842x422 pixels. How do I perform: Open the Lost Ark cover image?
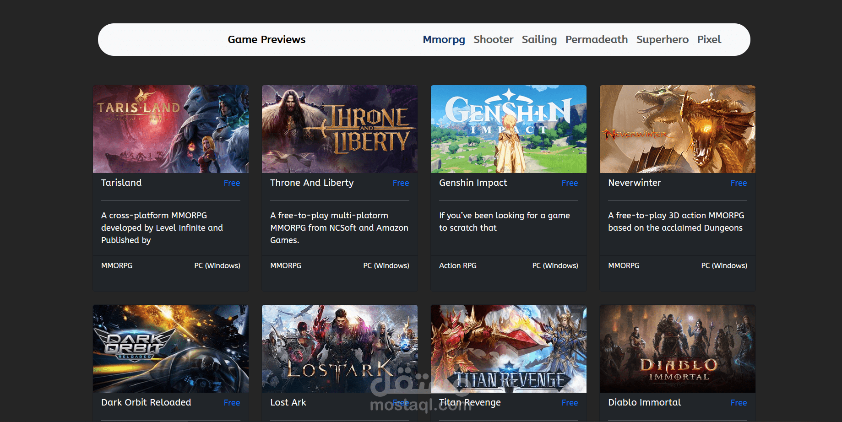[x=339, y=348]
